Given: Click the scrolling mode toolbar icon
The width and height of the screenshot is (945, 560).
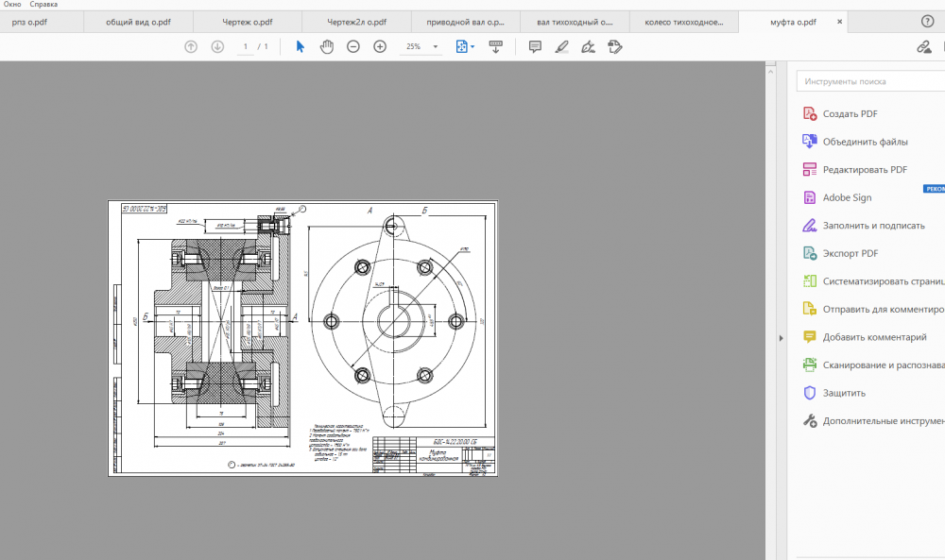Looking at the screenshot, I should (495, 46).
